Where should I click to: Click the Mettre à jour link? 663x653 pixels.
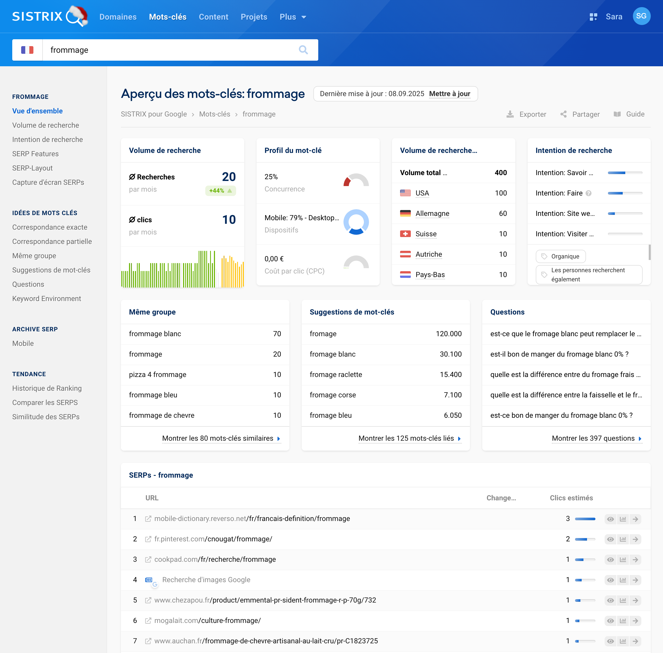[x=450, y=94]
